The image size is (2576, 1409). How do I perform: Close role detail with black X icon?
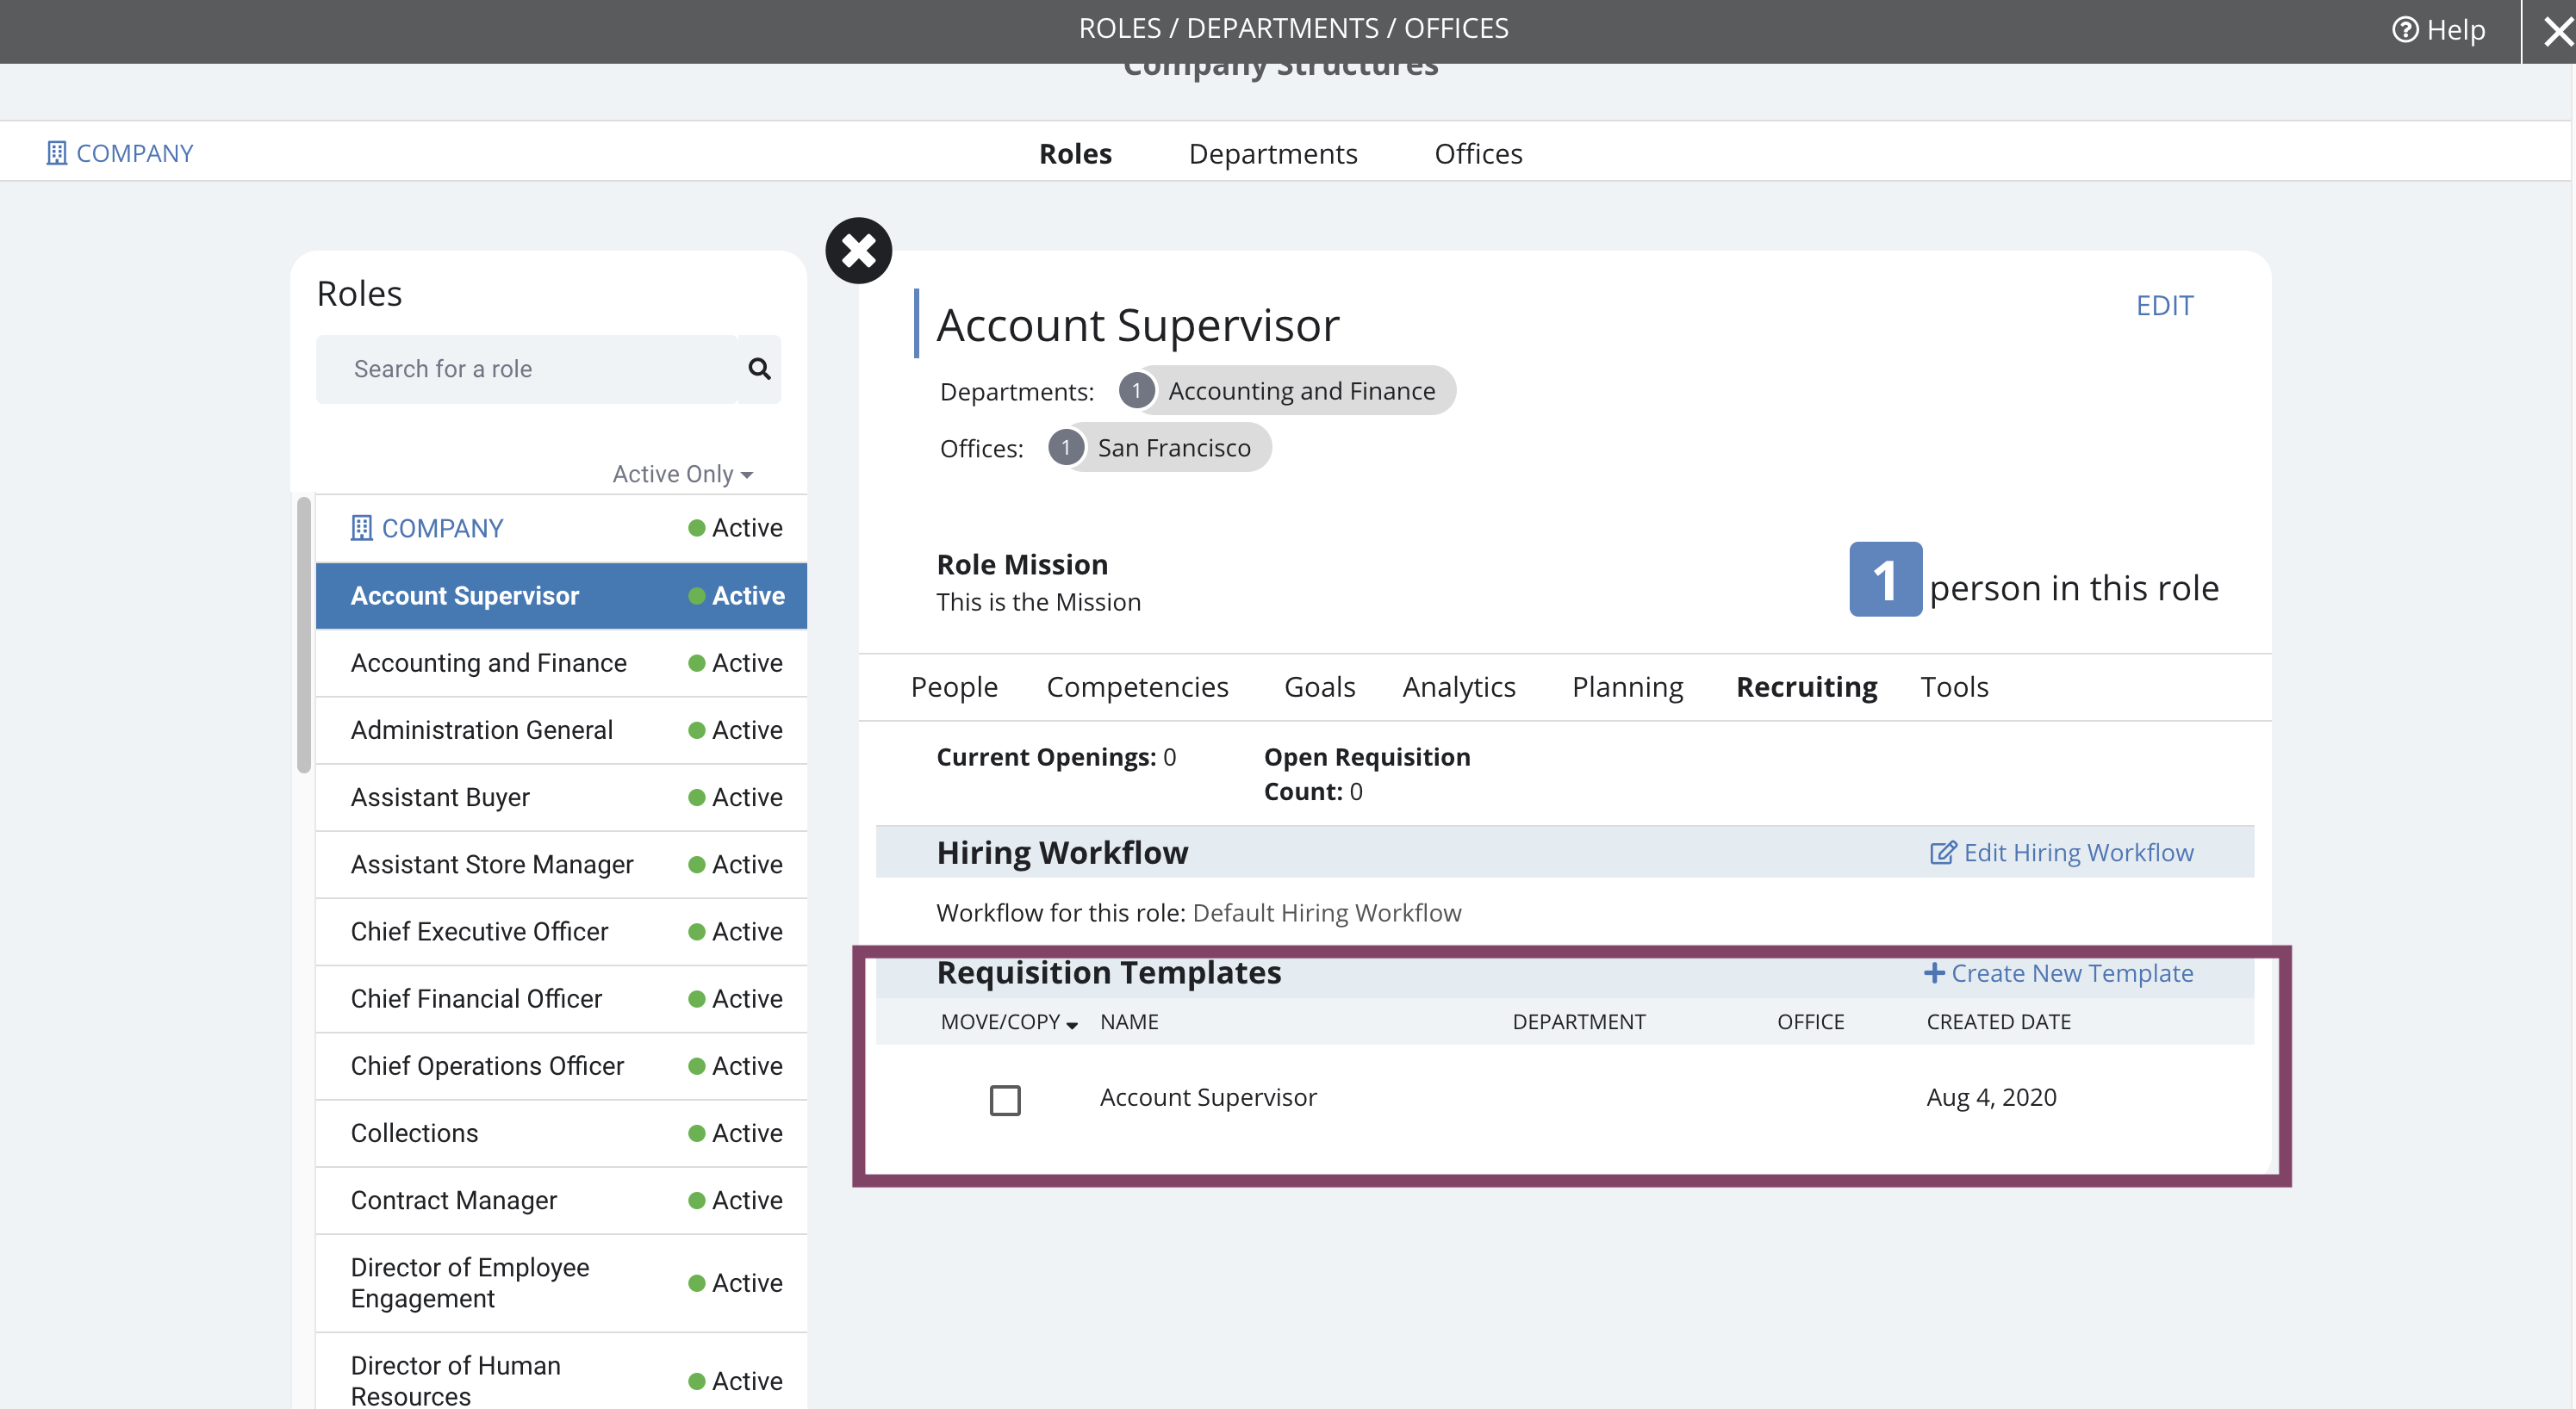point(858,250)
